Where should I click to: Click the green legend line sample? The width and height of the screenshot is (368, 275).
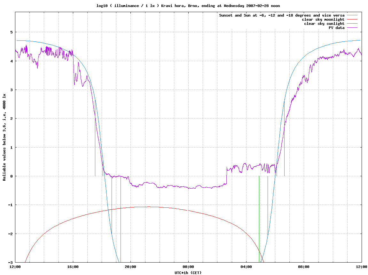click(x=352, y=15)
